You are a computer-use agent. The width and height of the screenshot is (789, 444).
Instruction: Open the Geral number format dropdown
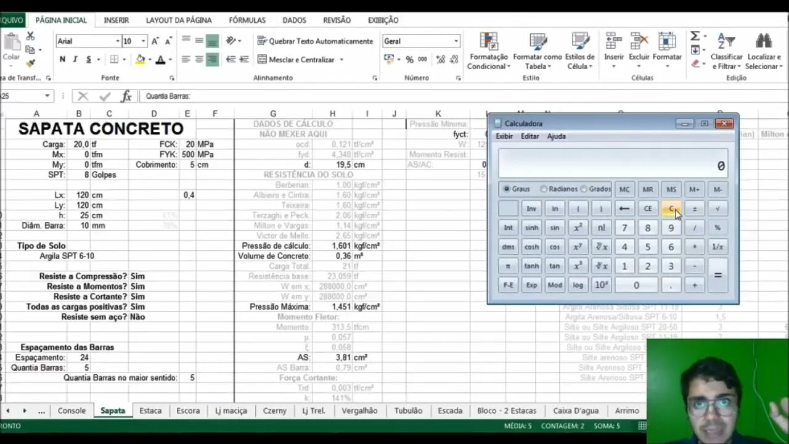456,41
